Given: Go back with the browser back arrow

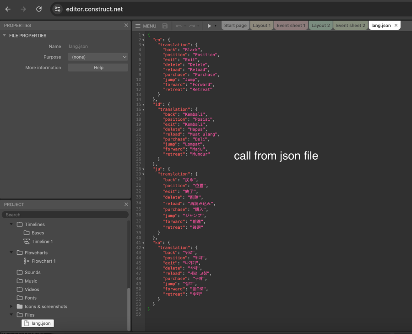Looking at the screenshot, I should click(x=8, y=9).
